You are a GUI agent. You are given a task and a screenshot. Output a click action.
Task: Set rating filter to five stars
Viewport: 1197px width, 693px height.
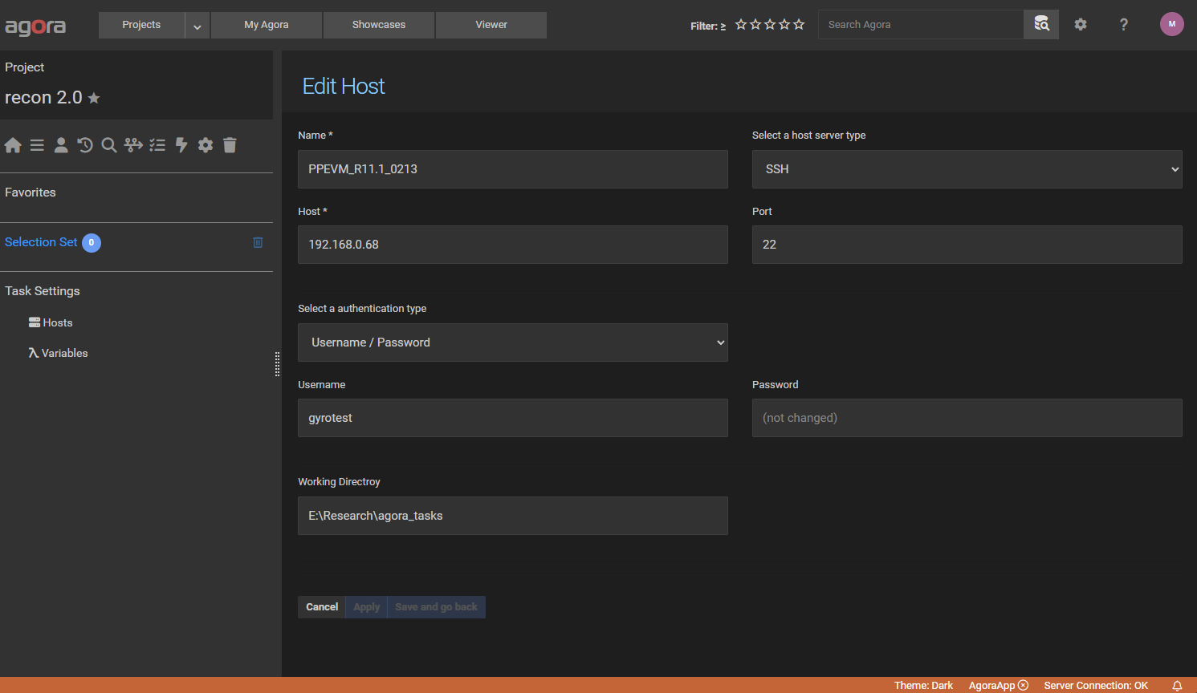click(x=799, y=25)
